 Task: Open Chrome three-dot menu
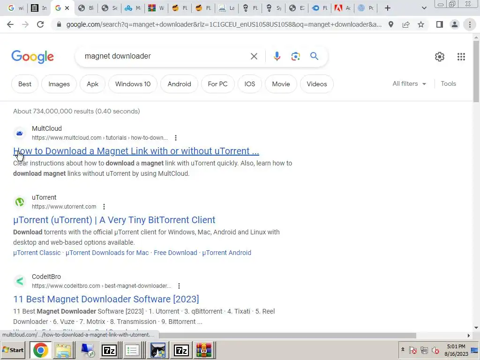click(470, 24)
